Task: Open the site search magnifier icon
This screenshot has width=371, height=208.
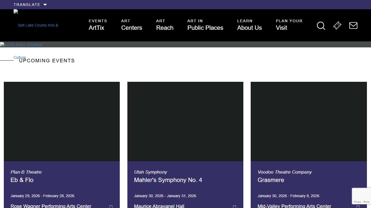Action: (x=321, y=26)
